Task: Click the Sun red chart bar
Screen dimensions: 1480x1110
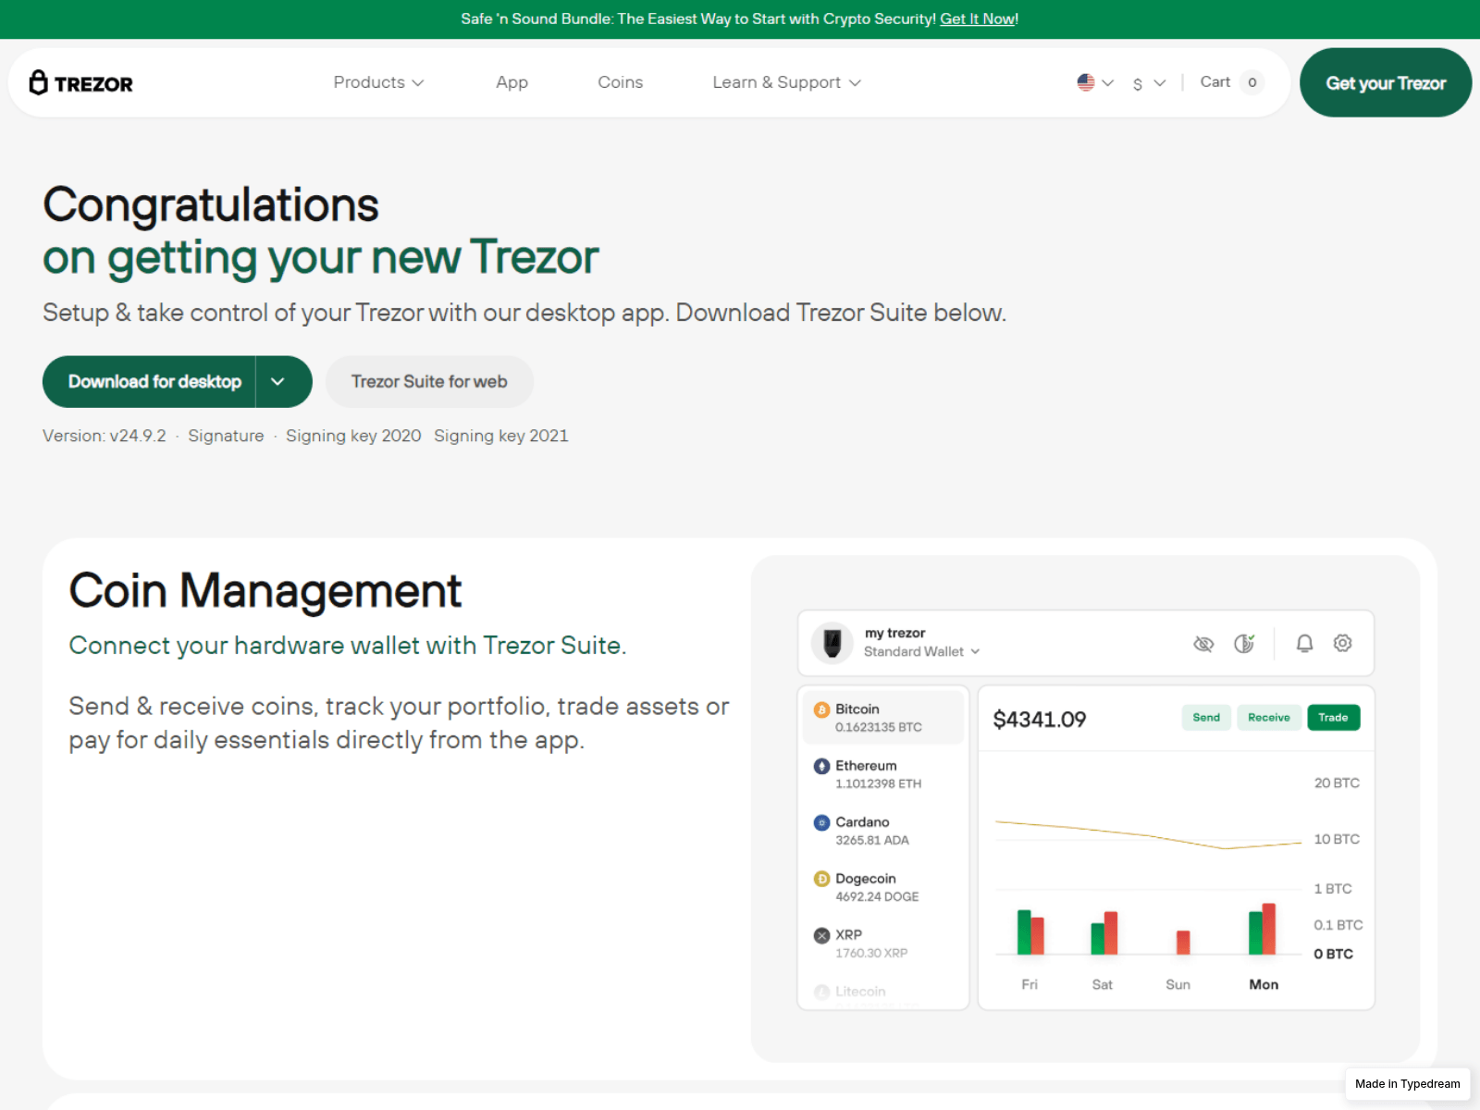Action: click(1183, 942)
